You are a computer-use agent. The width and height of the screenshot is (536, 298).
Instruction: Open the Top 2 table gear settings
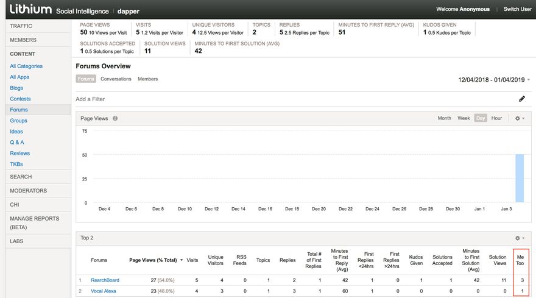[x=520, y=238]
